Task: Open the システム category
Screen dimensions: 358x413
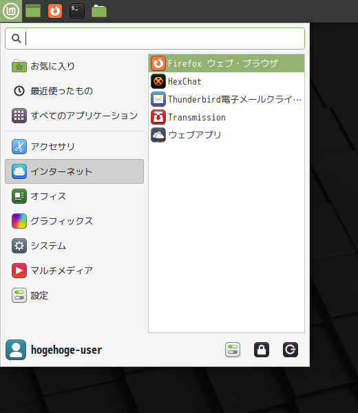Action: pos(74,246)
